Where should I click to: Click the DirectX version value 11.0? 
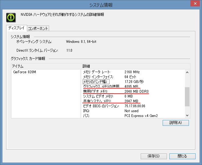(x=69, y=50)
